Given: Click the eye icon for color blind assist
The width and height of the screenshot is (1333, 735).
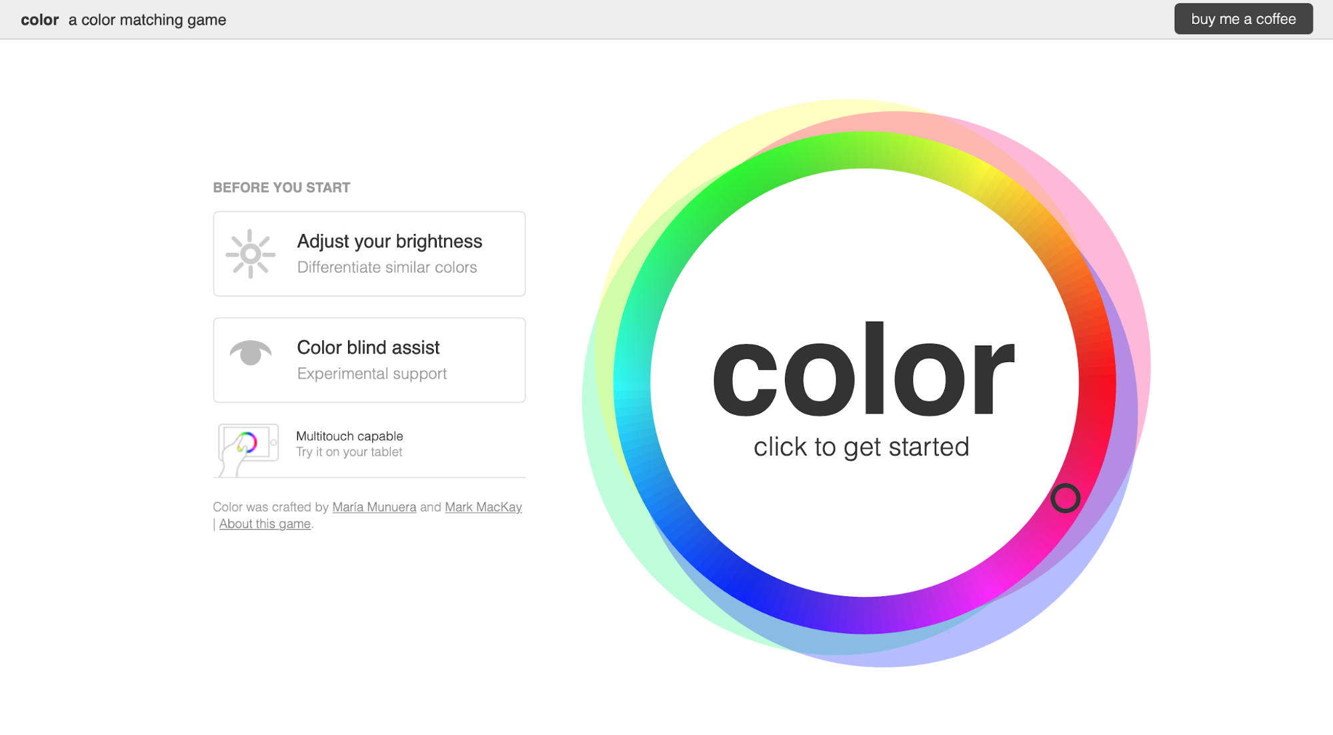Looking at the screenshot, I should click(250, 353).
